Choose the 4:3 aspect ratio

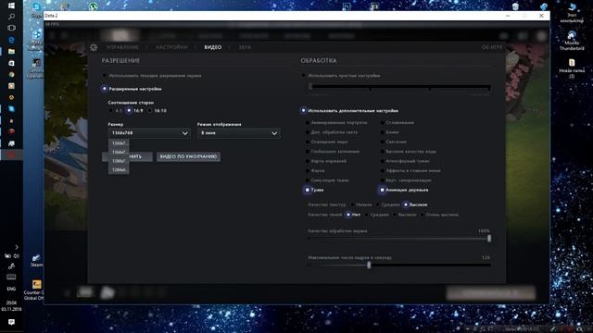click(110, 111)
